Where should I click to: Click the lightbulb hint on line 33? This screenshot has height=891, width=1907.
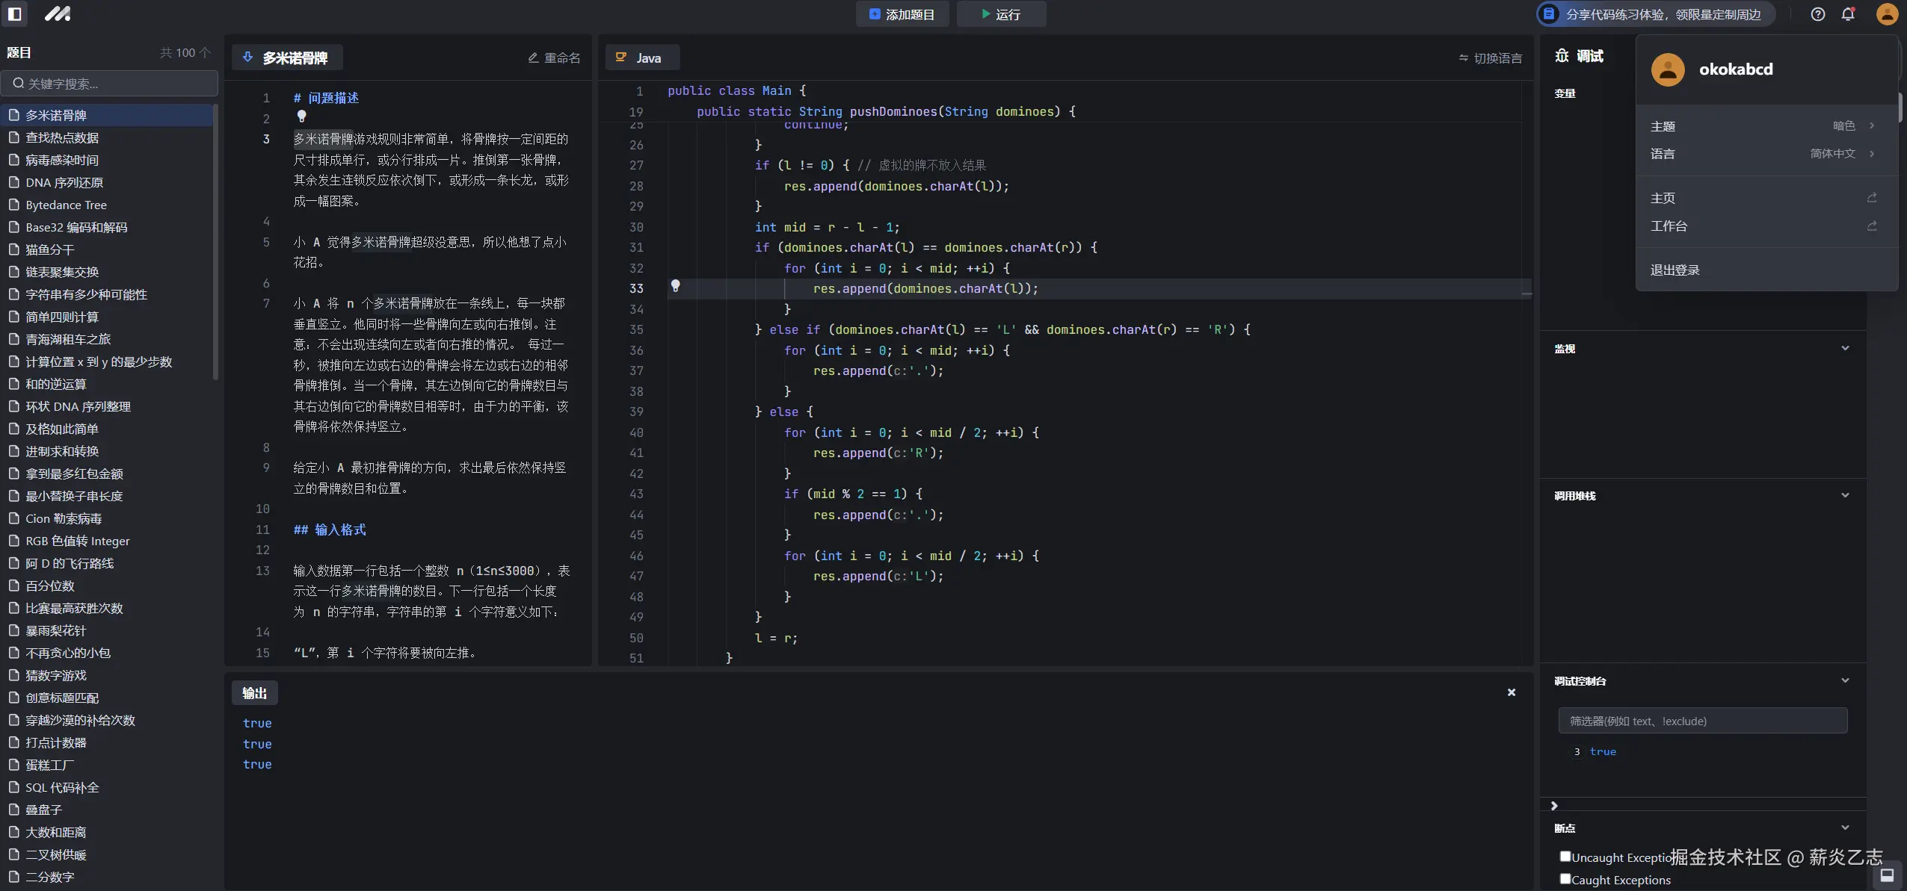(x=675, y=286)
